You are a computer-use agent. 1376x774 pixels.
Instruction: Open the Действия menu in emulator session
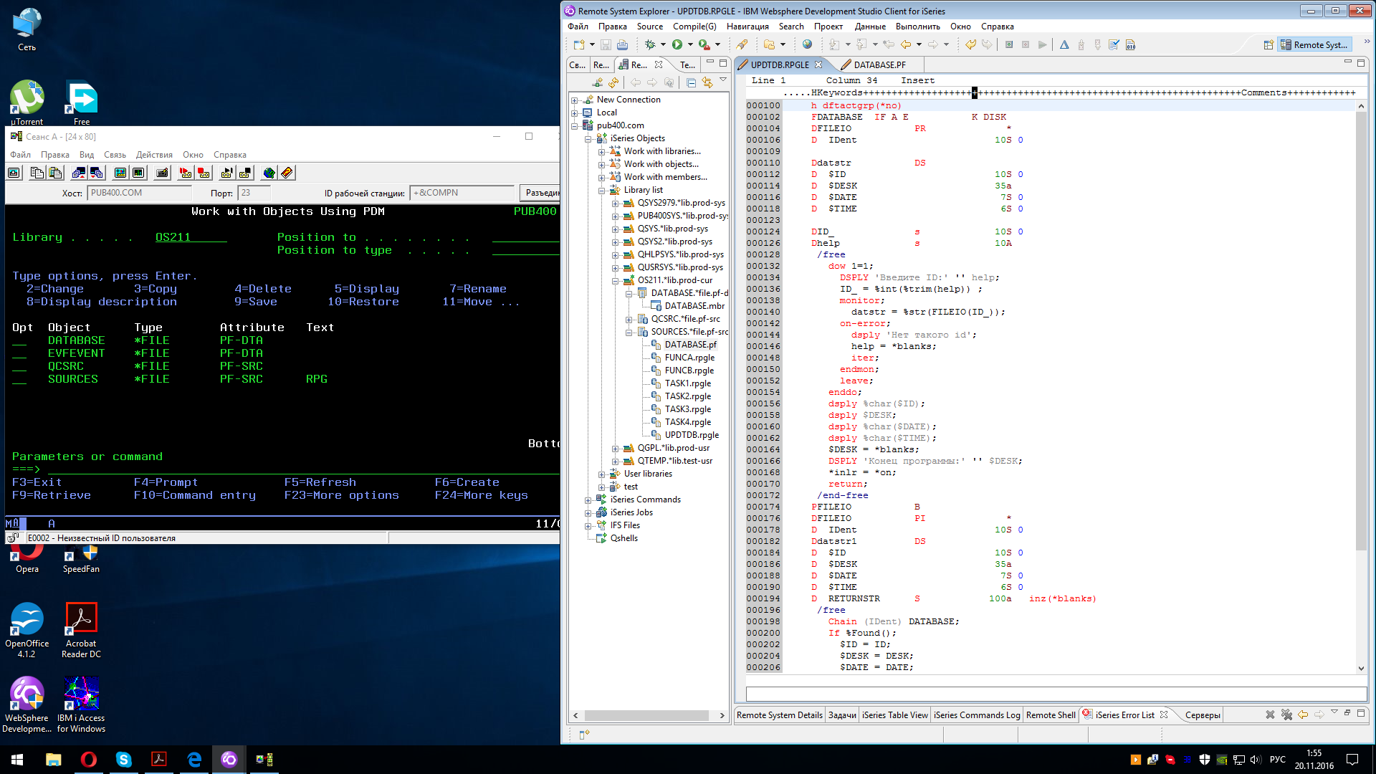click(154, 155)
